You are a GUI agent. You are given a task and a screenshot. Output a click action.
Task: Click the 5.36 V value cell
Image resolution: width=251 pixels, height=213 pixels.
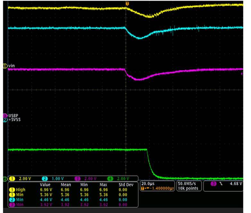tap(46, 195)
